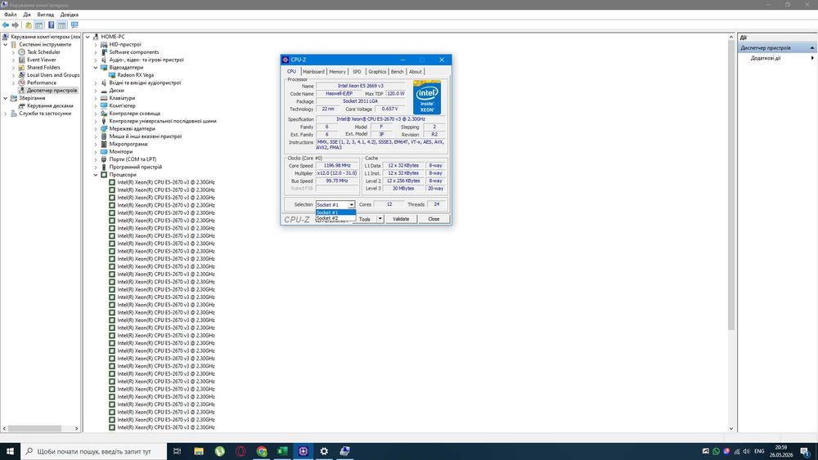Choose Socket #2 from the dropdown list

(335, 218)
